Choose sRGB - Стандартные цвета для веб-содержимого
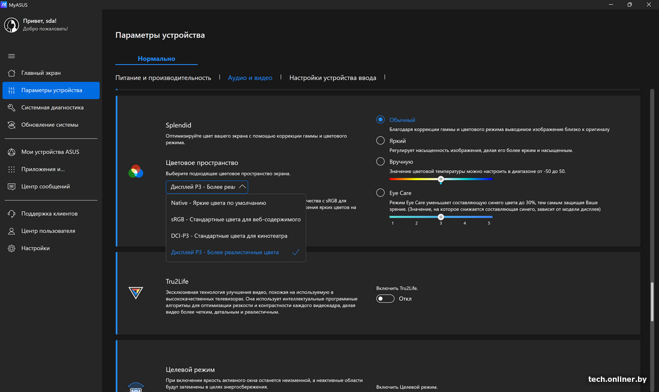 [236, 219]
